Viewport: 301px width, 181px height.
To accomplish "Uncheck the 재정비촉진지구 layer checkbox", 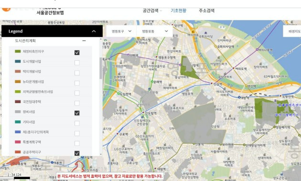I will 77,53.
